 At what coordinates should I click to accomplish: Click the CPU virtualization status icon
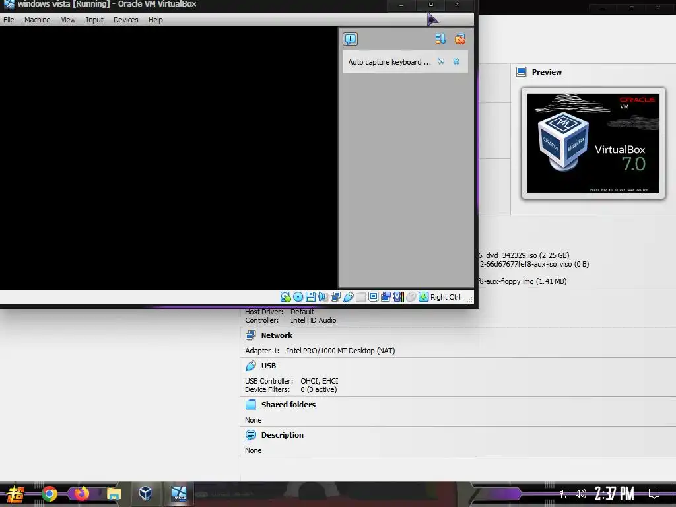tap(399, 297)
